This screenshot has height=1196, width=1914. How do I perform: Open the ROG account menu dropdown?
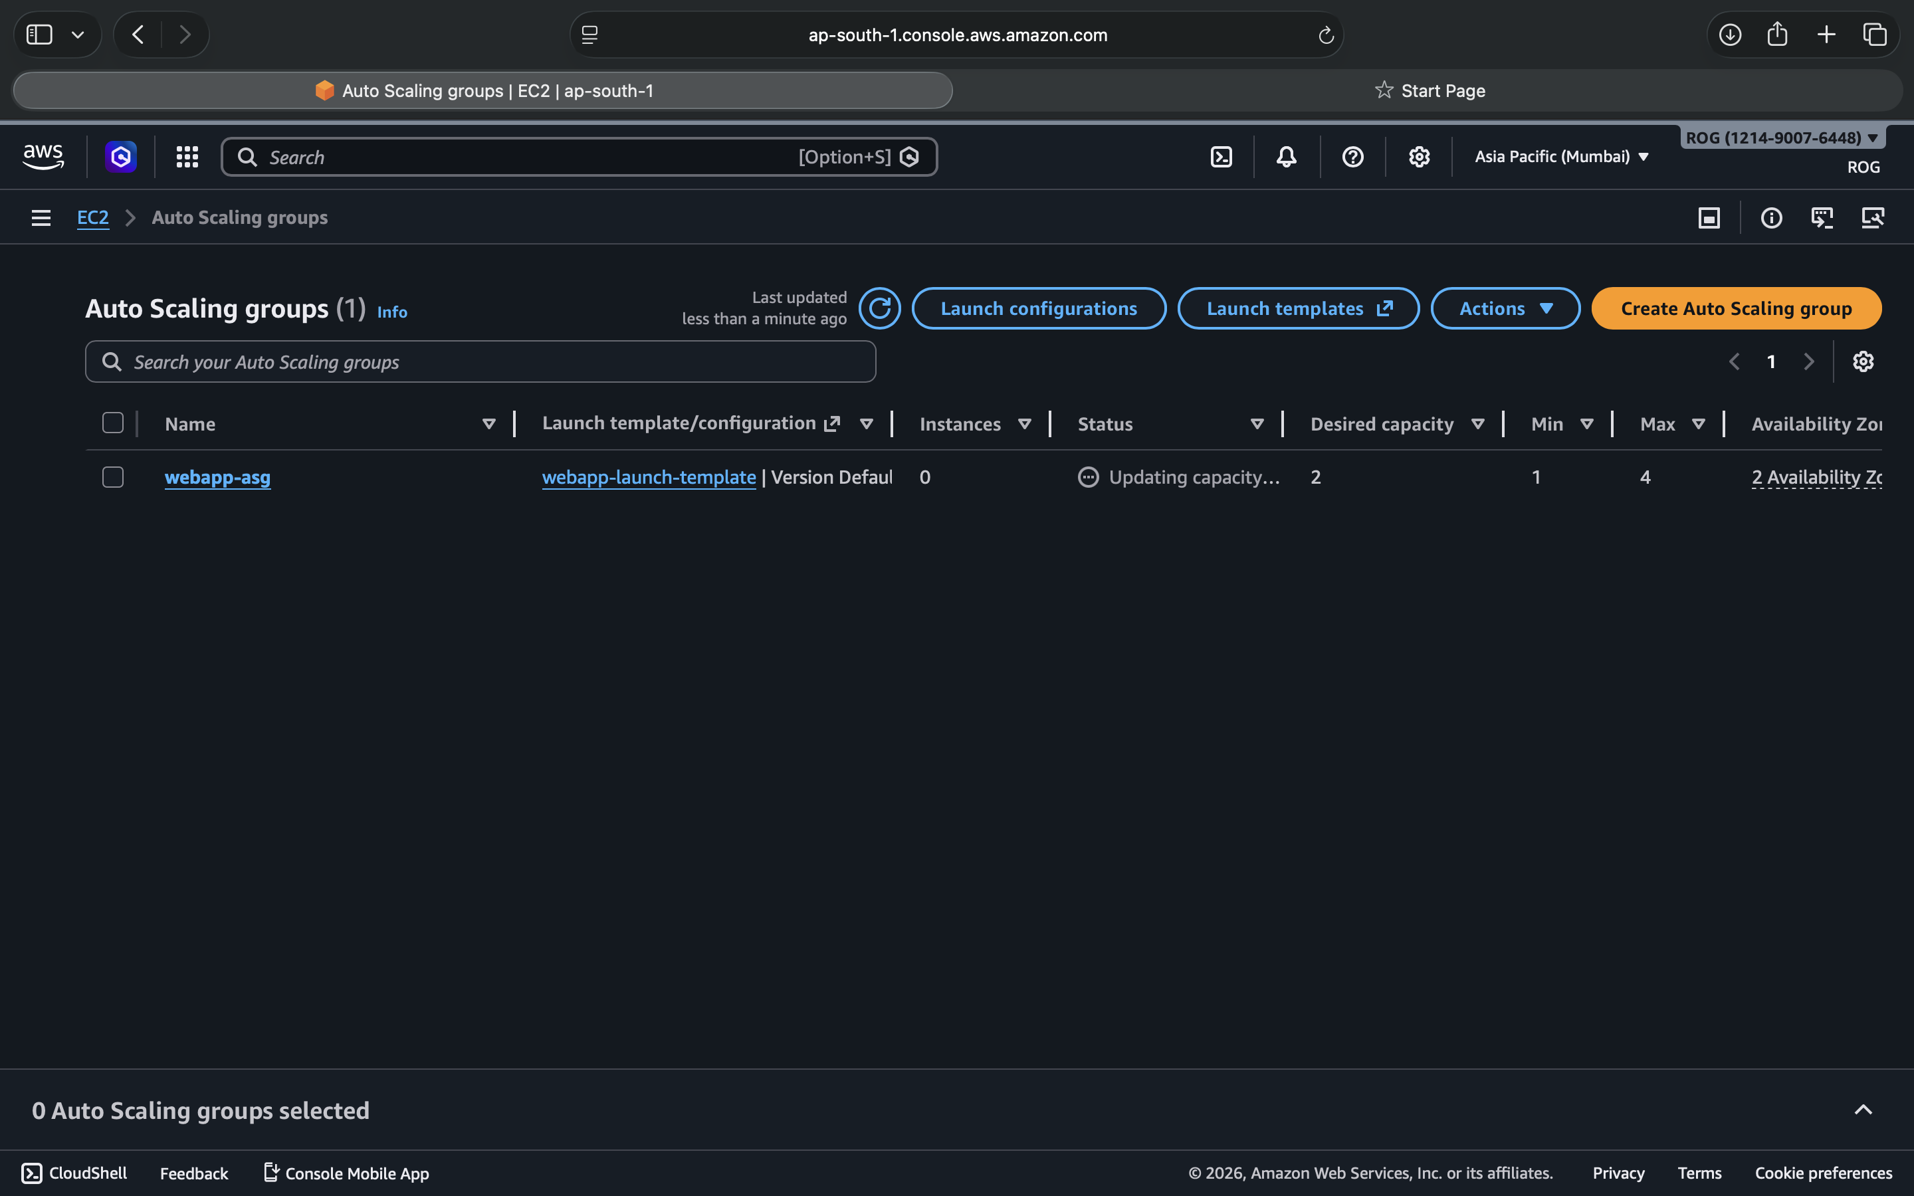[x=1782, y=138]
